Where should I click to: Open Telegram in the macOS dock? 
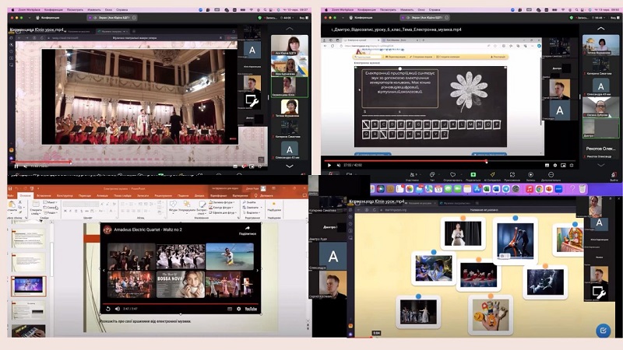[506, 189]
